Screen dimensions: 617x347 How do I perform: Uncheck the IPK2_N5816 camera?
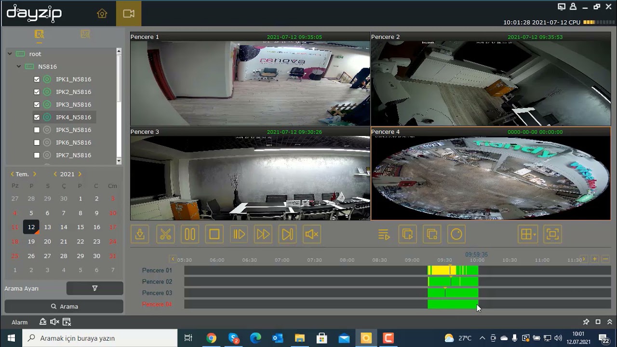(x=37, y=92)
